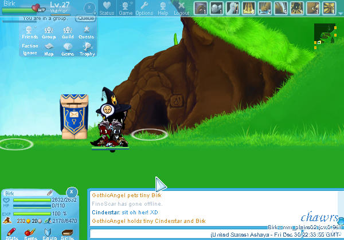Open the Equip shield icon

pyautogui.click(x=49, y=233)
